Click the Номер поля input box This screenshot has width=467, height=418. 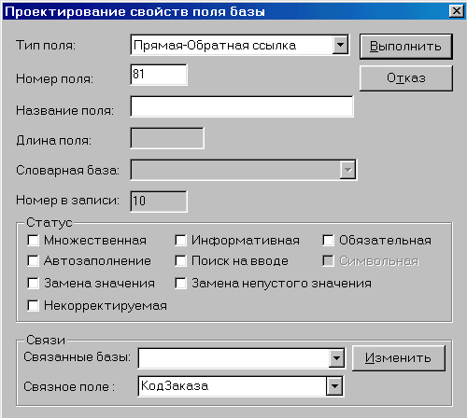159,75
